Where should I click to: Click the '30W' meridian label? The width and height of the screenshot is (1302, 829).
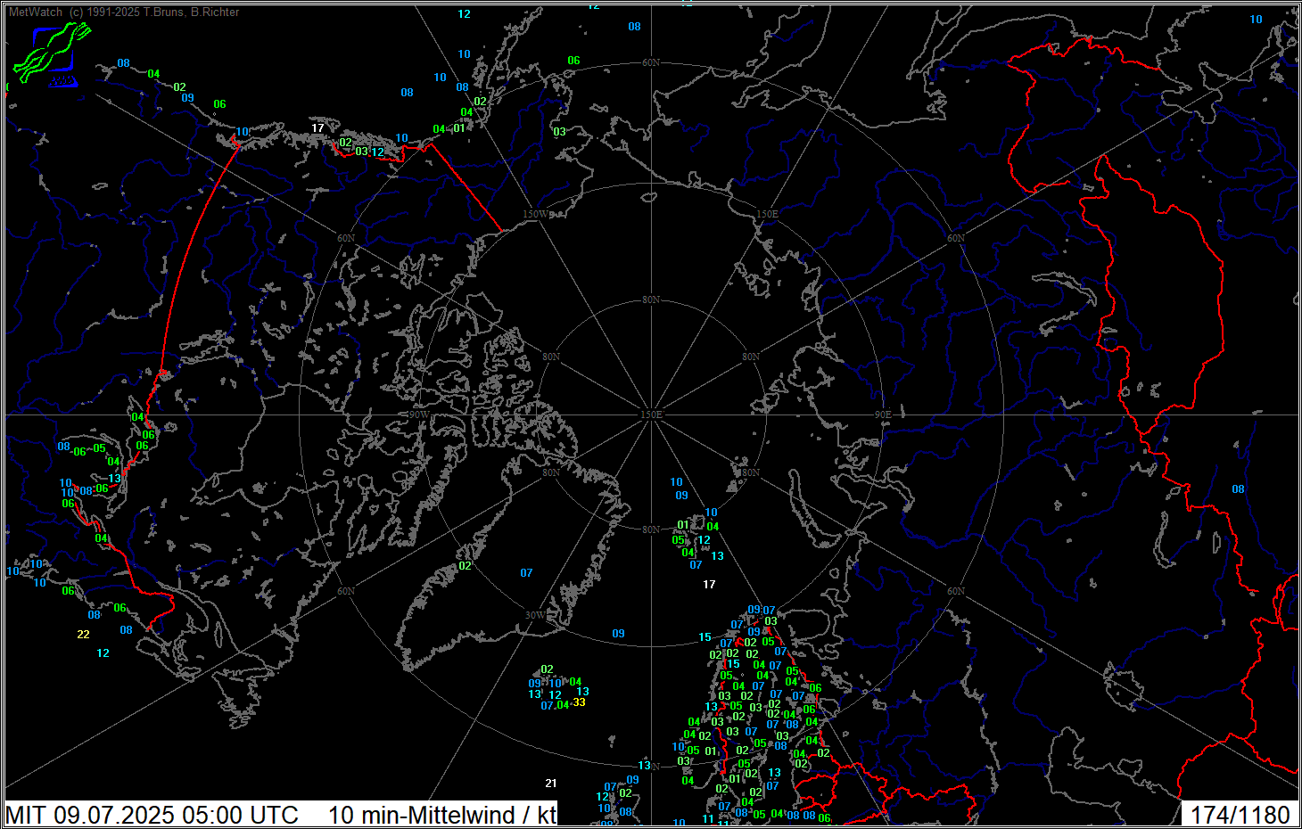click(x=535, y=616)
